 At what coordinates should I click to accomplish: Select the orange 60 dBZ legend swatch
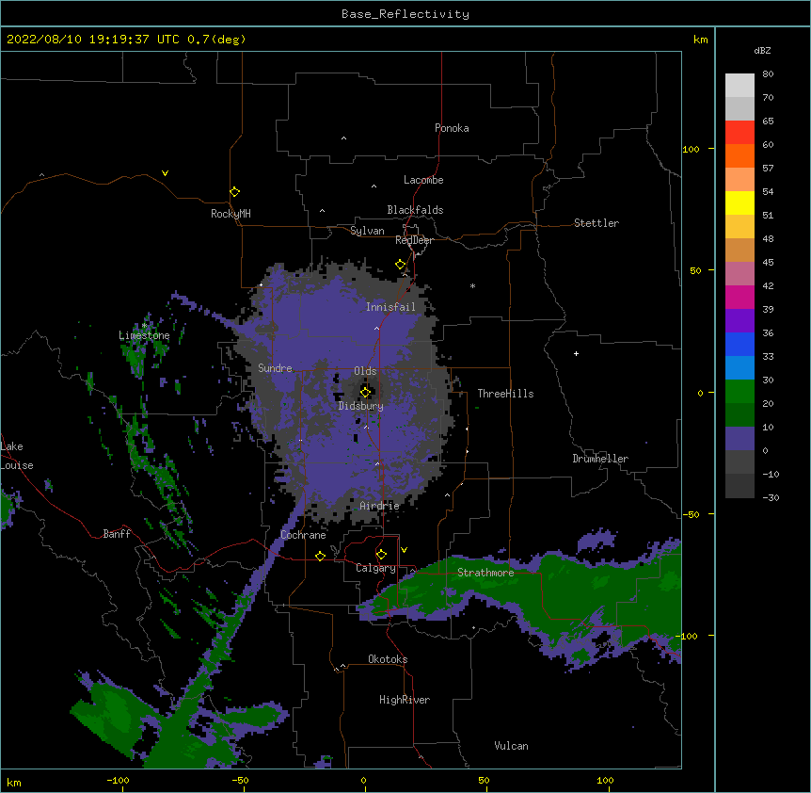click(739, 155)
